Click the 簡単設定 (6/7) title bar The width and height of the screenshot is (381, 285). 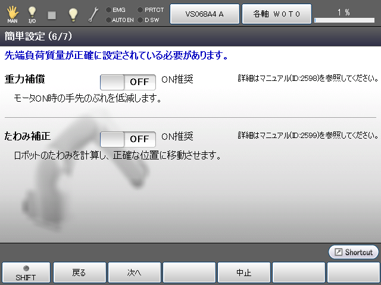pyautogui.click(x=190, y=37)
